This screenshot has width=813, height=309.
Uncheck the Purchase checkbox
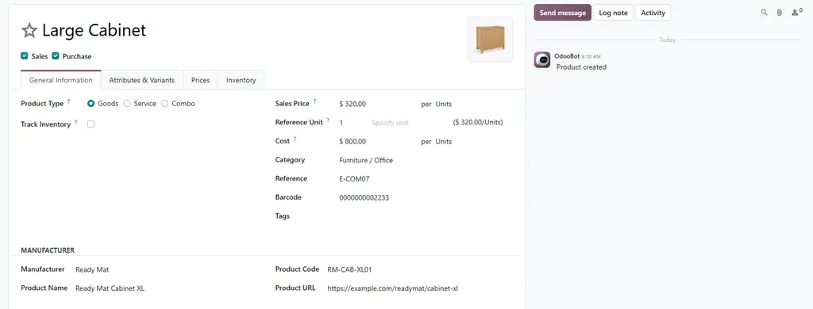[x=56, y=56]
